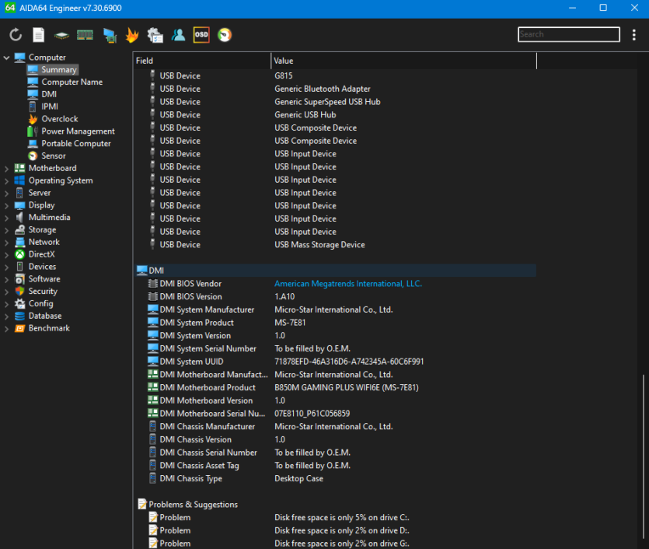Select the Desktop Case chassis type value
Viewport: 649px width, 549px height.
(x=298, y=478)
